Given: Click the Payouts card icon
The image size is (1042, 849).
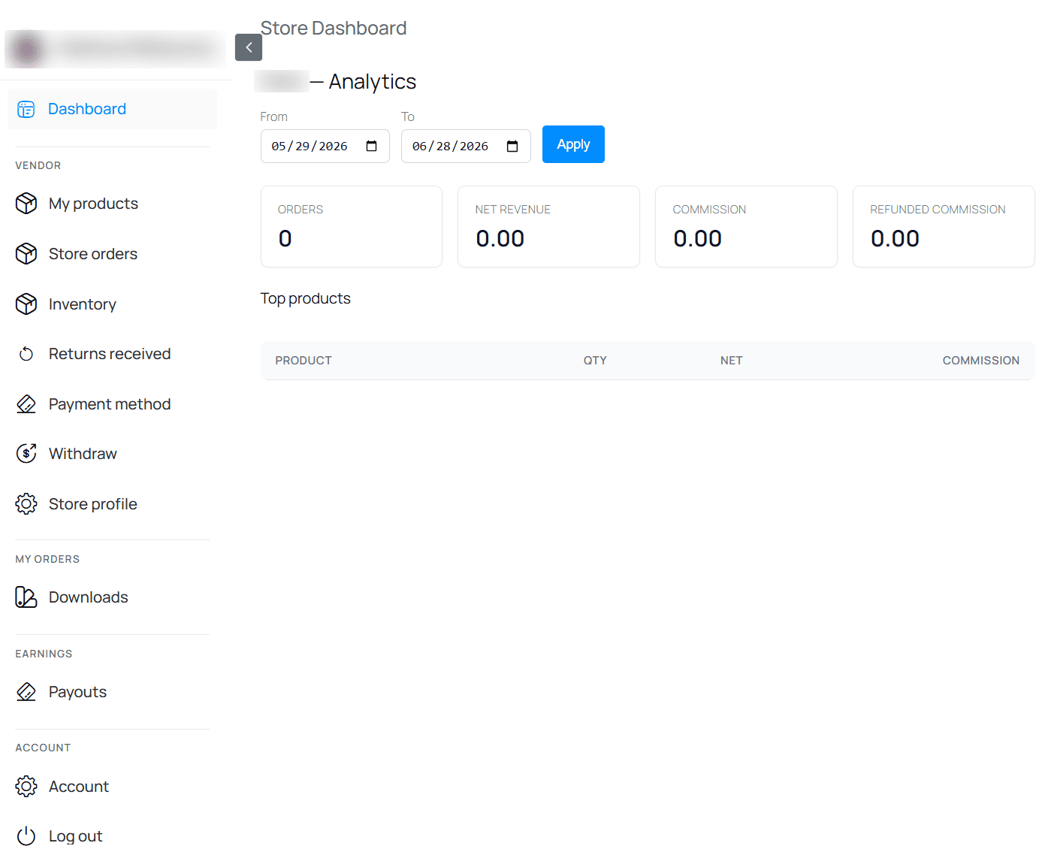Looking at the screenshot, I should click(x=26, y=692).
